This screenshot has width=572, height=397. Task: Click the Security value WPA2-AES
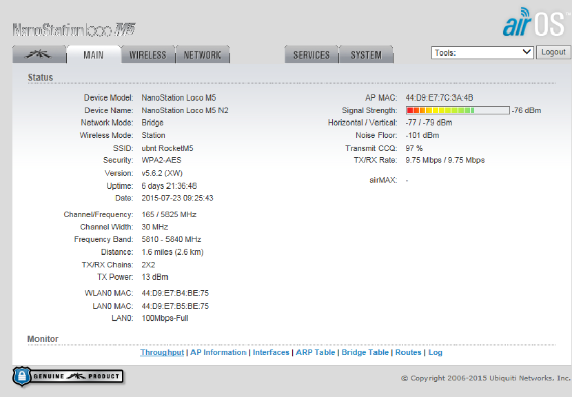coord(161,160)
